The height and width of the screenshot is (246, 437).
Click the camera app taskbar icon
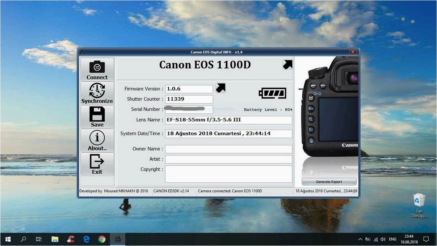click(117, 239)
